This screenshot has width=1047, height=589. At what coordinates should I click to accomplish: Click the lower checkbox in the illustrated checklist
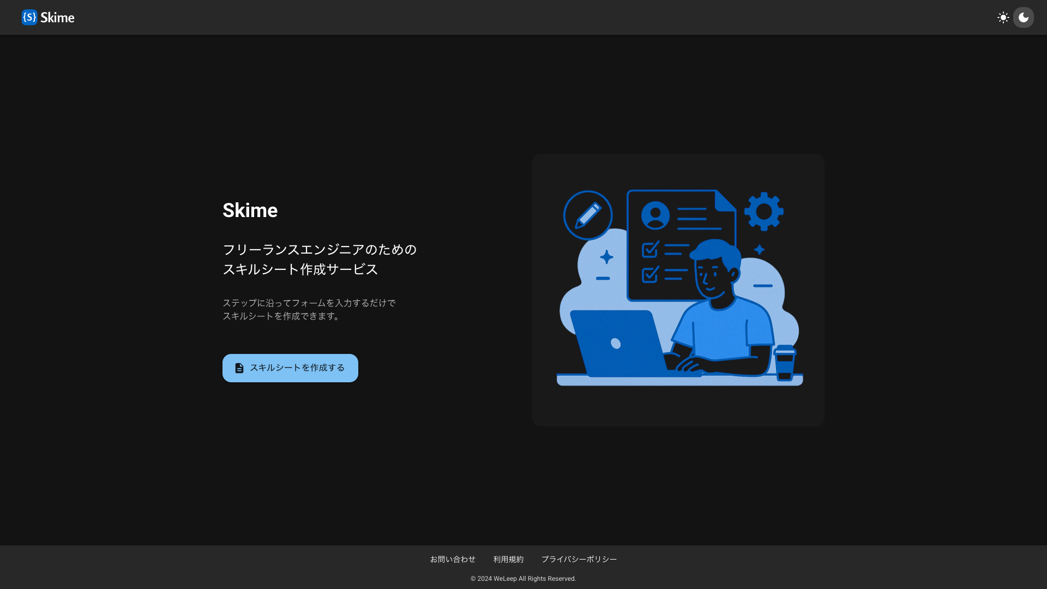[x=650, y=274]
